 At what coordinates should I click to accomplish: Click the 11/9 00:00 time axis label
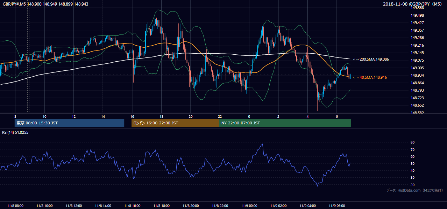[x=249, y=206]
